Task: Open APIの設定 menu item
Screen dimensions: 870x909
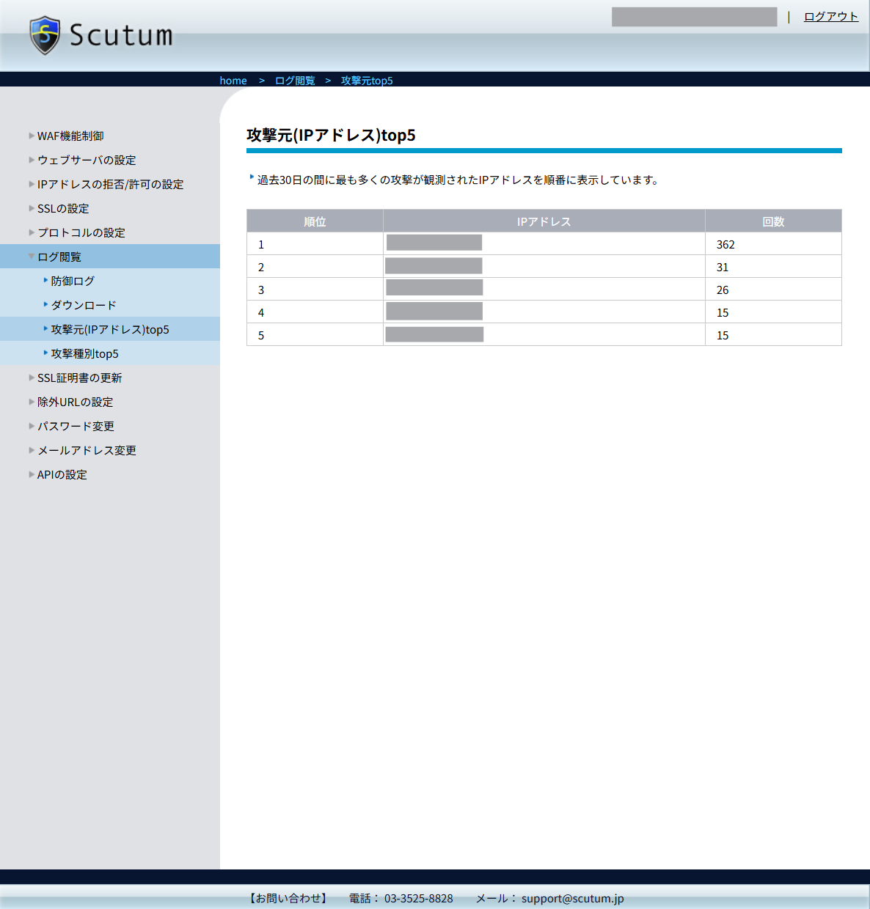Action: pyautogui.click(x=62, y=474)
